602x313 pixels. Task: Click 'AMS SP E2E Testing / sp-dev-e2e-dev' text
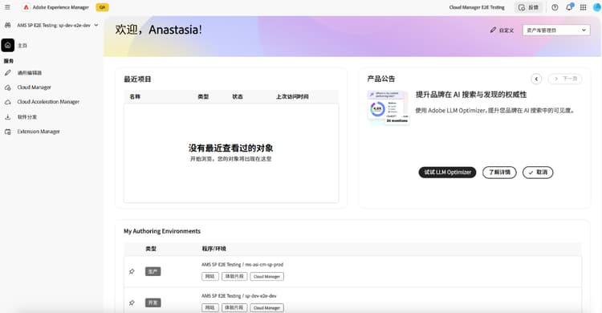[239, 295]
